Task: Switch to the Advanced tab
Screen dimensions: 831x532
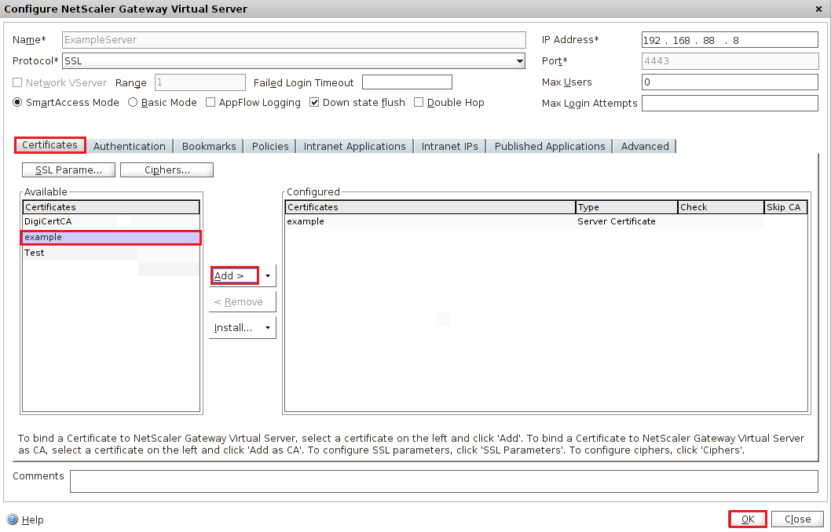Action: coord(645,146)
